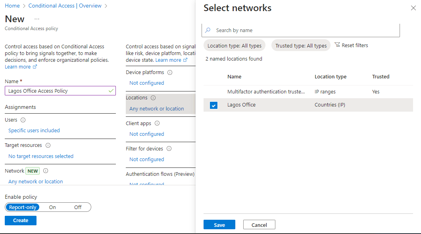Switch Enable policy to Off
Image resolution: width=421 pixels, height=234 pixels.
pos(78,207)
